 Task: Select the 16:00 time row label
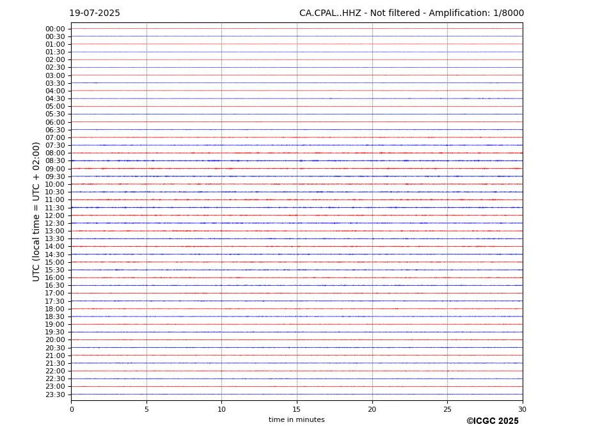pos(55,278)
